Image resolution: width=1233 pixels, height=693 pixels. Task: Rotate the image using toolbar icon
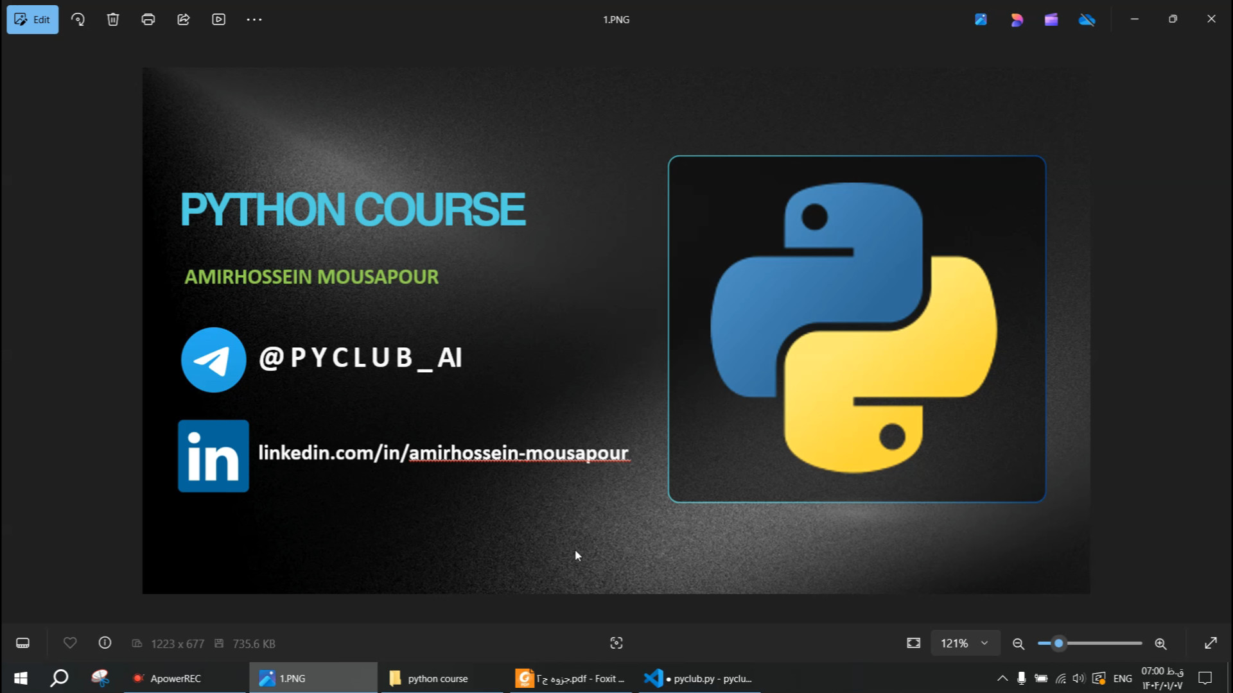[78, 19]
